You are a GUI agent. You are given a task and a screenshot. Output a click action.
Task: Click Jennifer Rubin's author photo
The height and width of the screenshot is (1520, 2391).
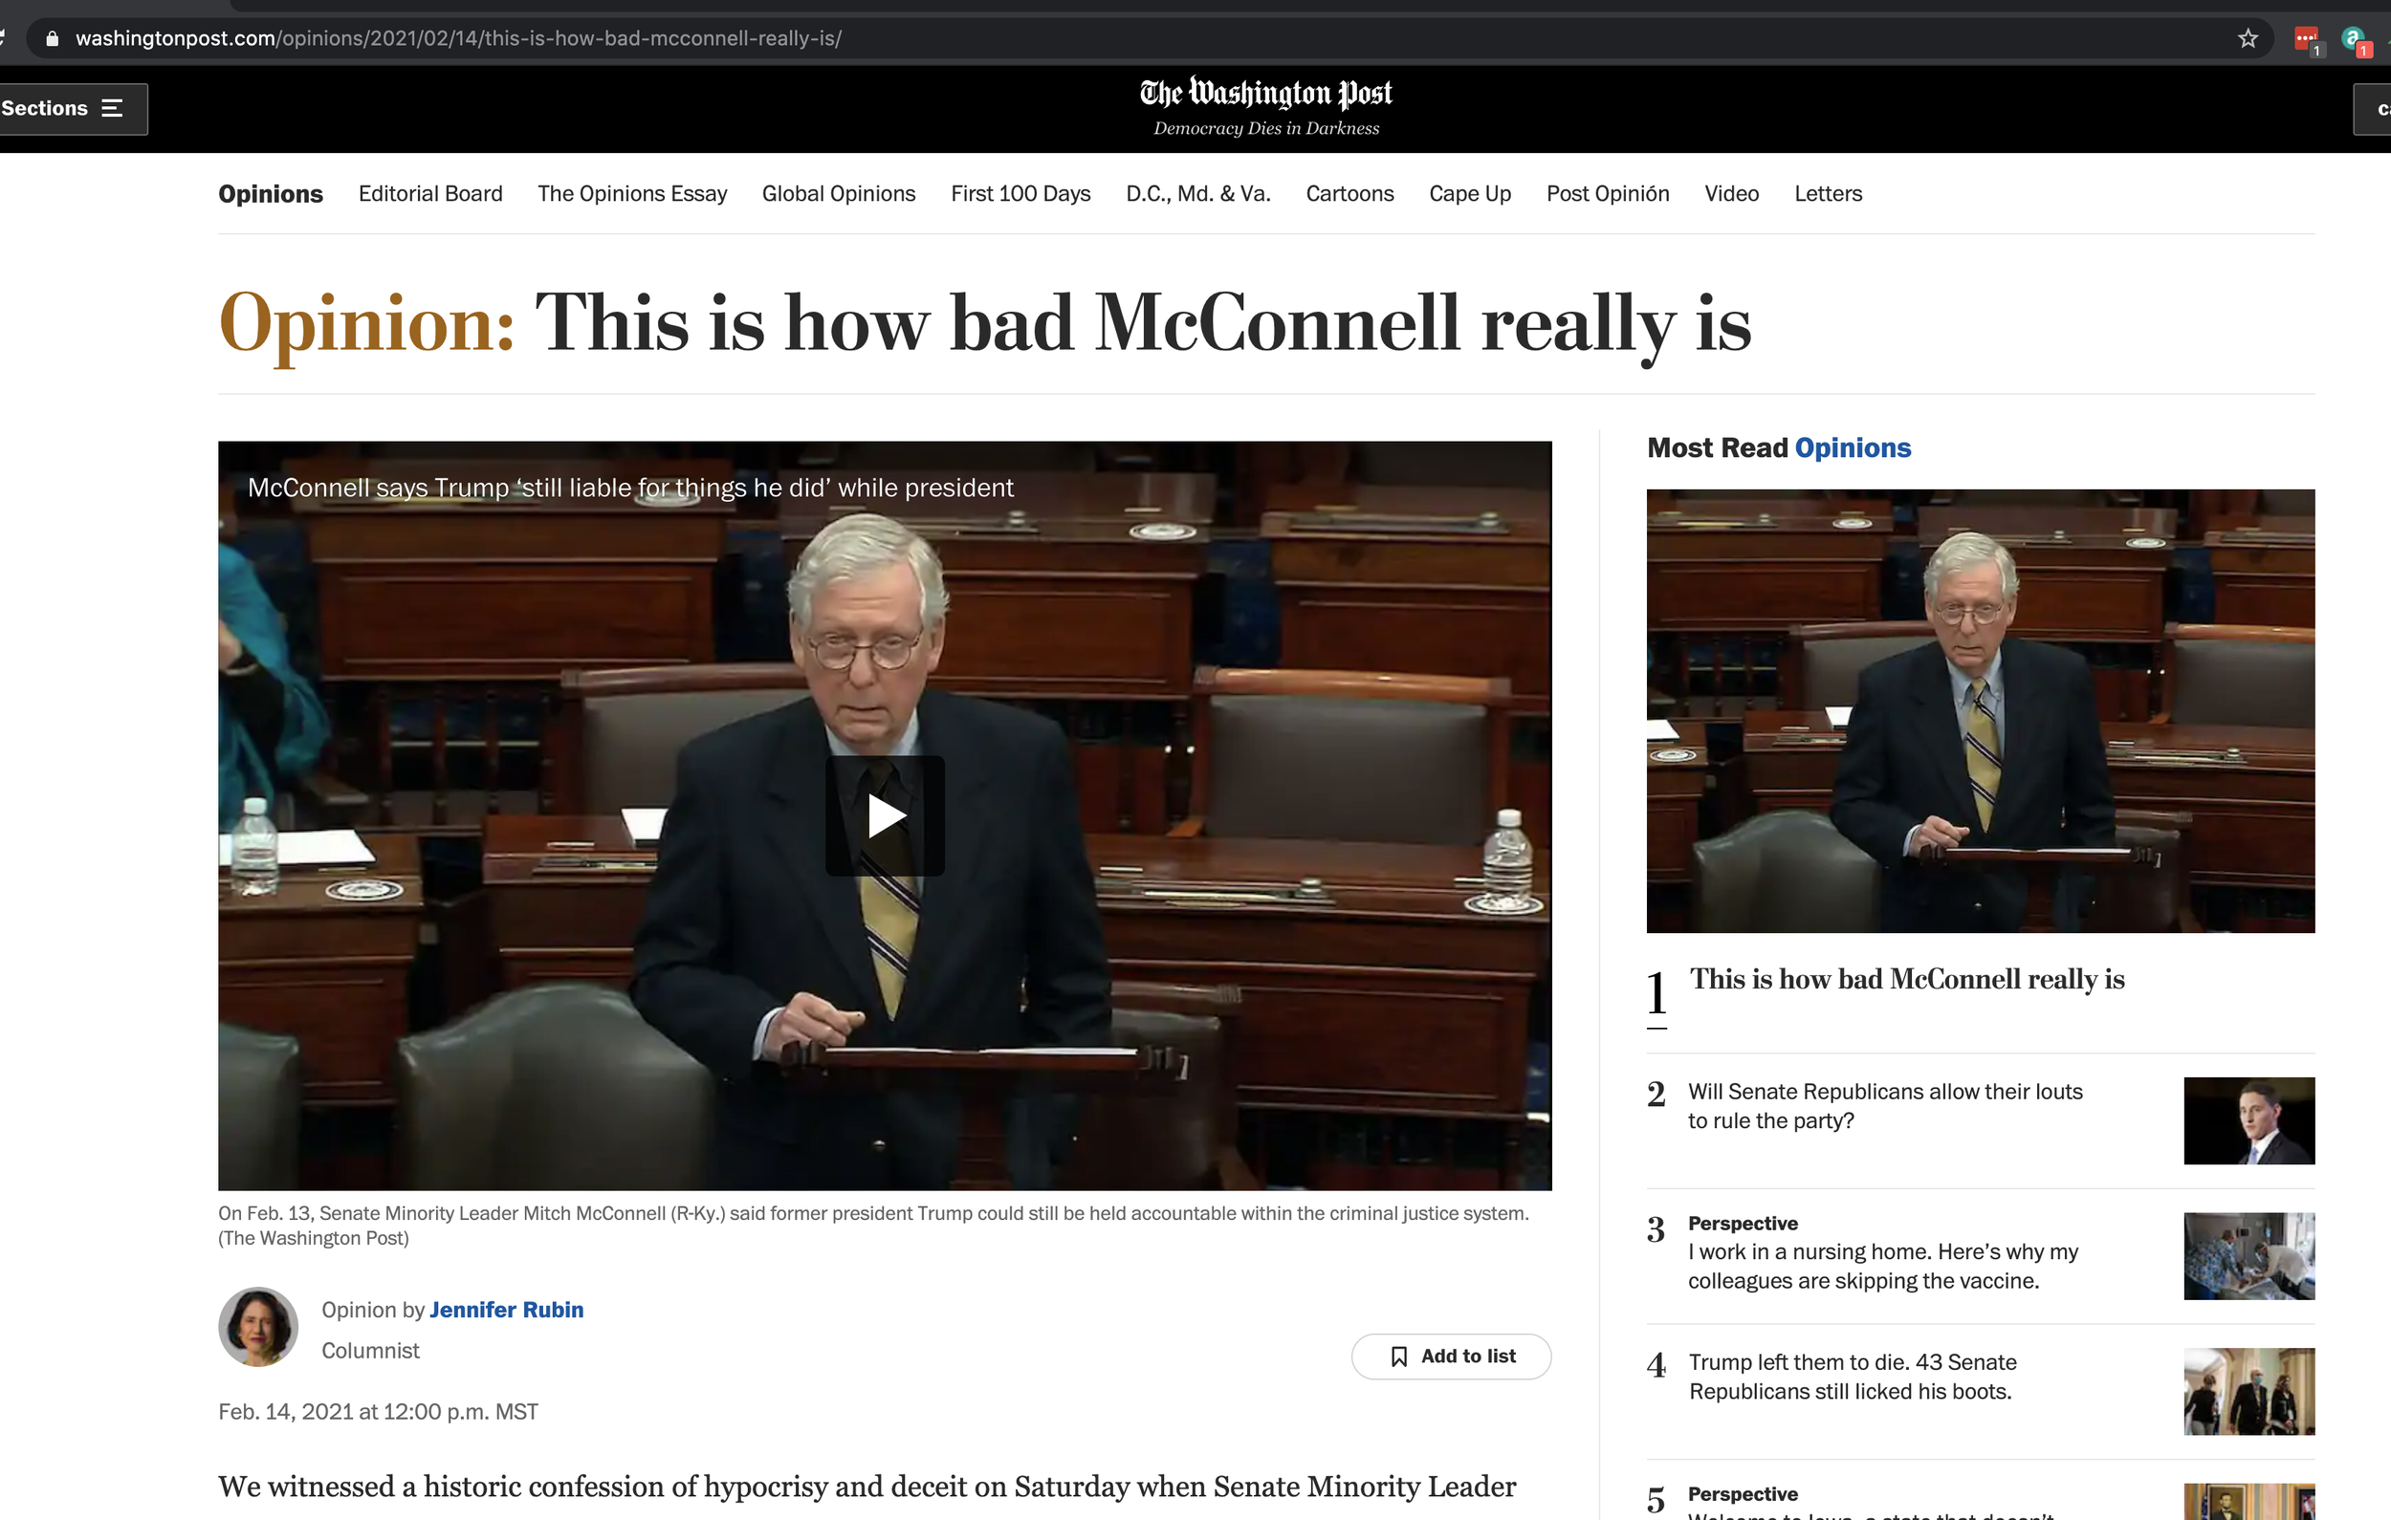tap(258, 1328)
